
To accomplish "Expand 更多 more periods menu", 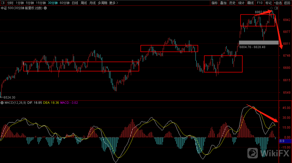I will [x=114, y=3].
